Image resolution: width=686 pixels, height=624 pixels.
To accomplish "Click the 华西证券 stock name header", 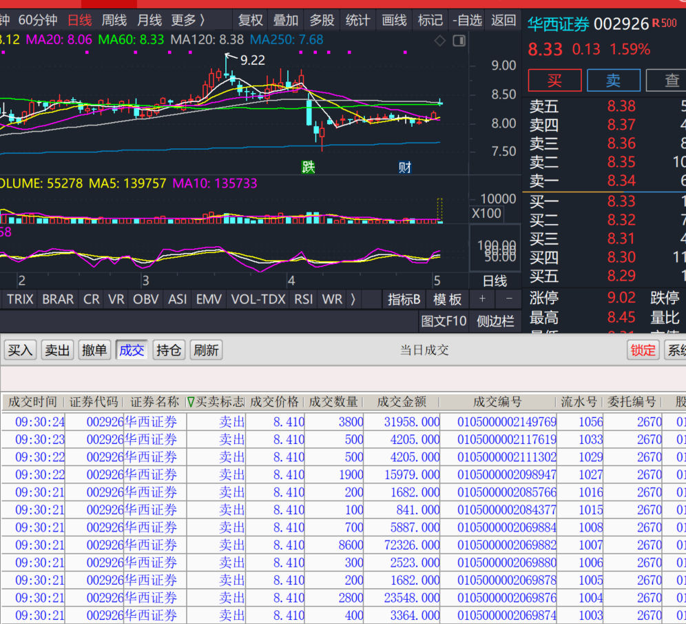I will coord(558,24).
